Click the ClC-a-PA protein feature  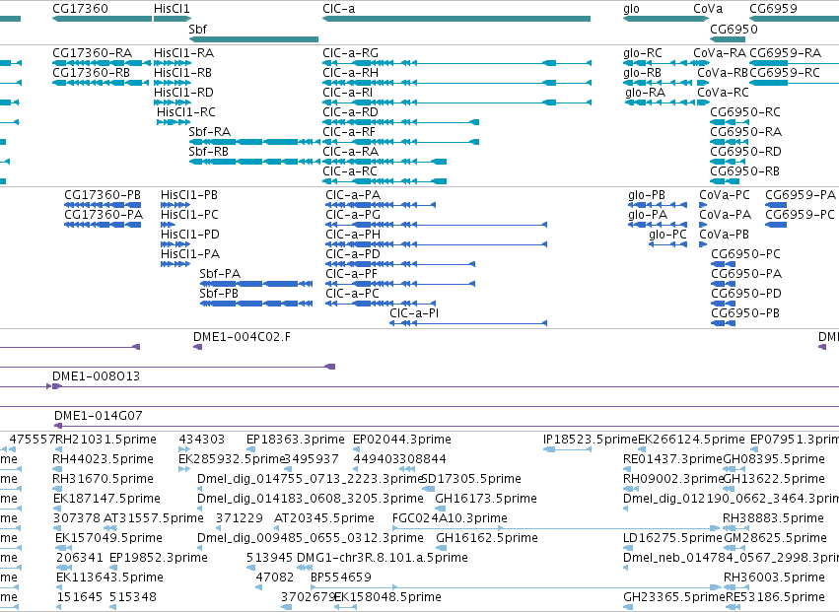381,205
